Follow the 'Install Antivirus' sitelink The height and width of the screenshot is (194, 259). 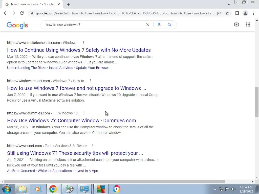(x=61, y=68)
